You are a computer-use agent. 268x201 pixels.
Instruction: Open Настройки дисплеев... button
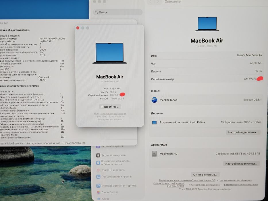(x=243, y=132)
